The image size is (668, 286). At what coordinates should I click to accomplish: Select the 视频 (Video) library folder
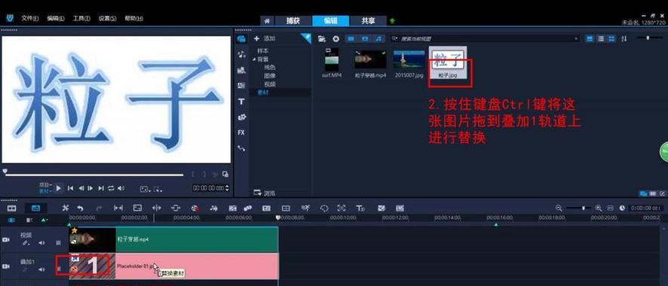270,84
